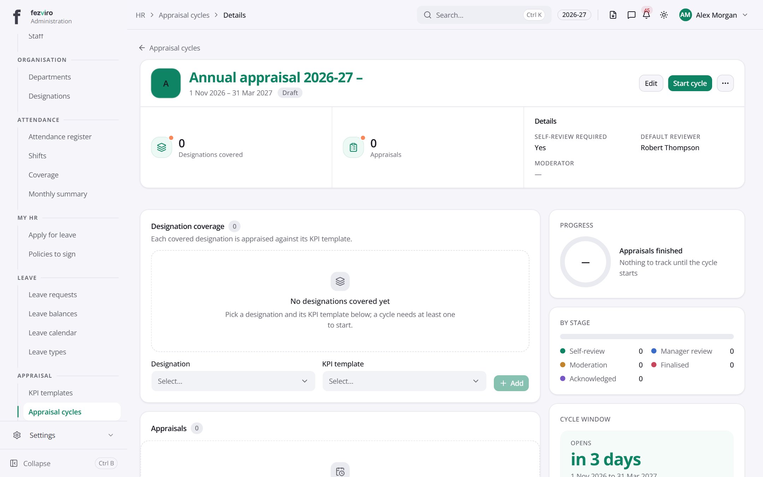Click the Draft status badge
Image resolution: width=763 pixels, height=477 pixels.
pos(290,93)
